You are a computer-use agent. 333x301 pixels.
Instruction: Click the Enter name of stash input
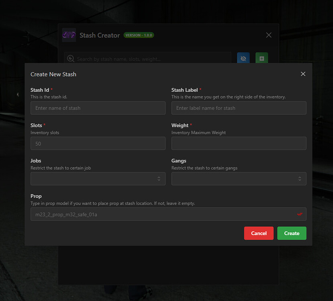coord(98,108)
